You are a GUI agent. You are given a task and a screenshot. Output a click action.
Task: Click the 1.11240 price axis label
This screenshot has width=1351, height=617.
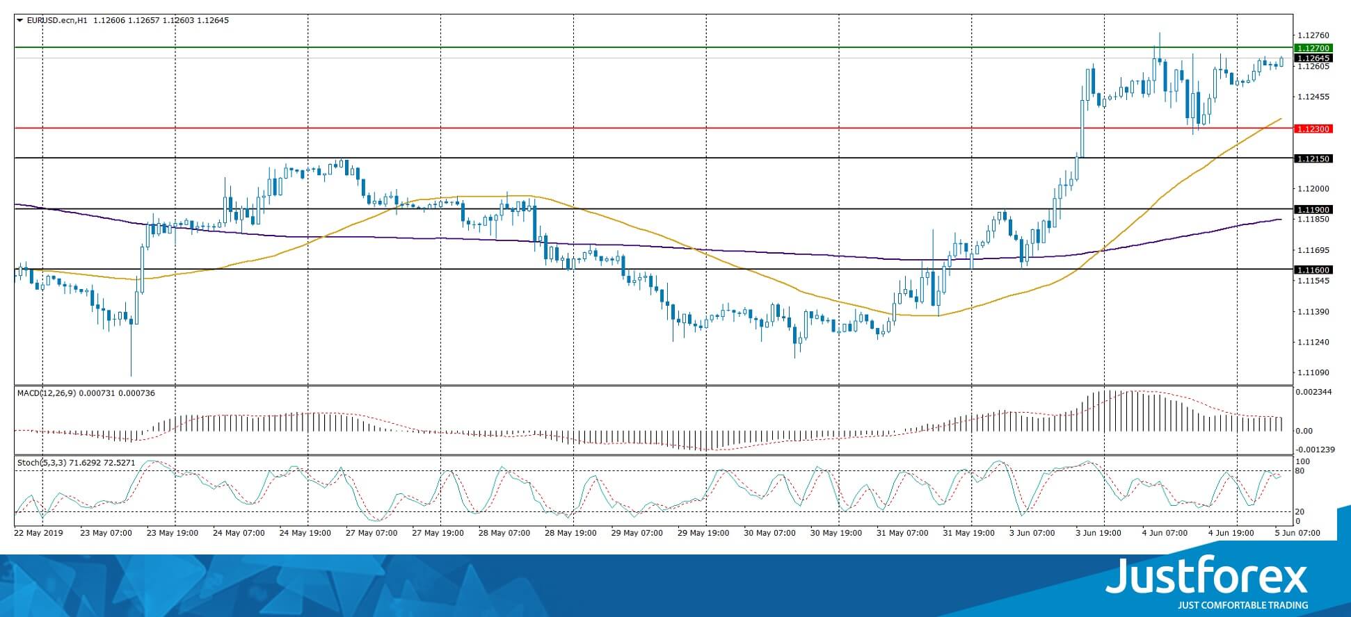pyautogui.click(x=1313, y=342)
